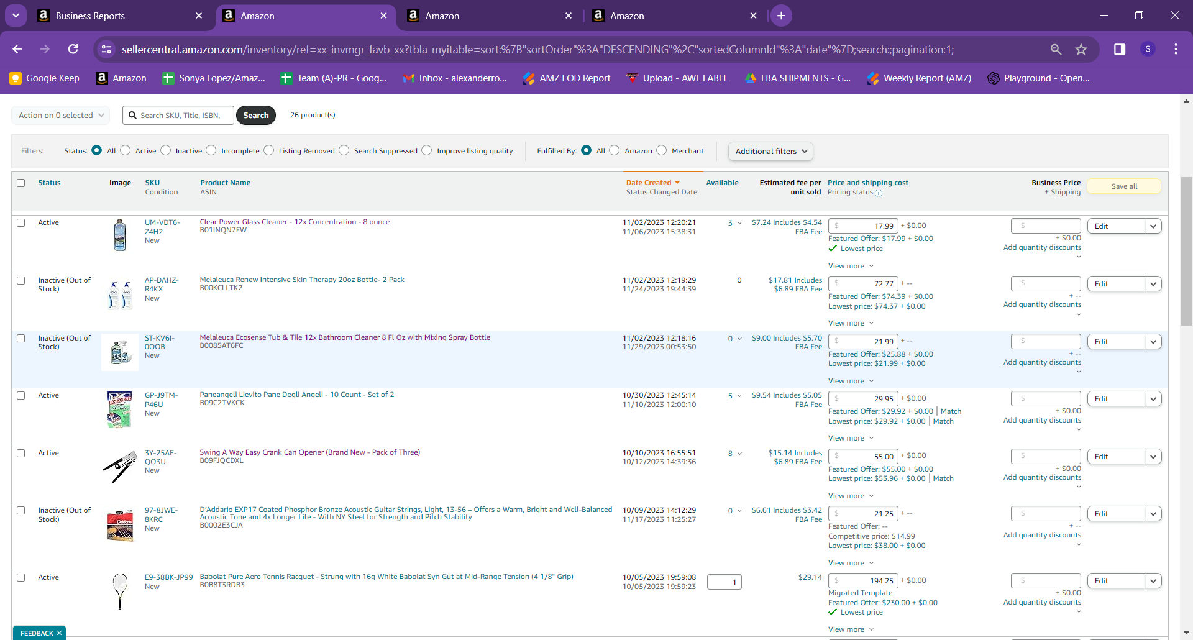Filter status by Active radio button
Image resolution: width=1193 pixels, height=640 pixels.
[126, 150]
